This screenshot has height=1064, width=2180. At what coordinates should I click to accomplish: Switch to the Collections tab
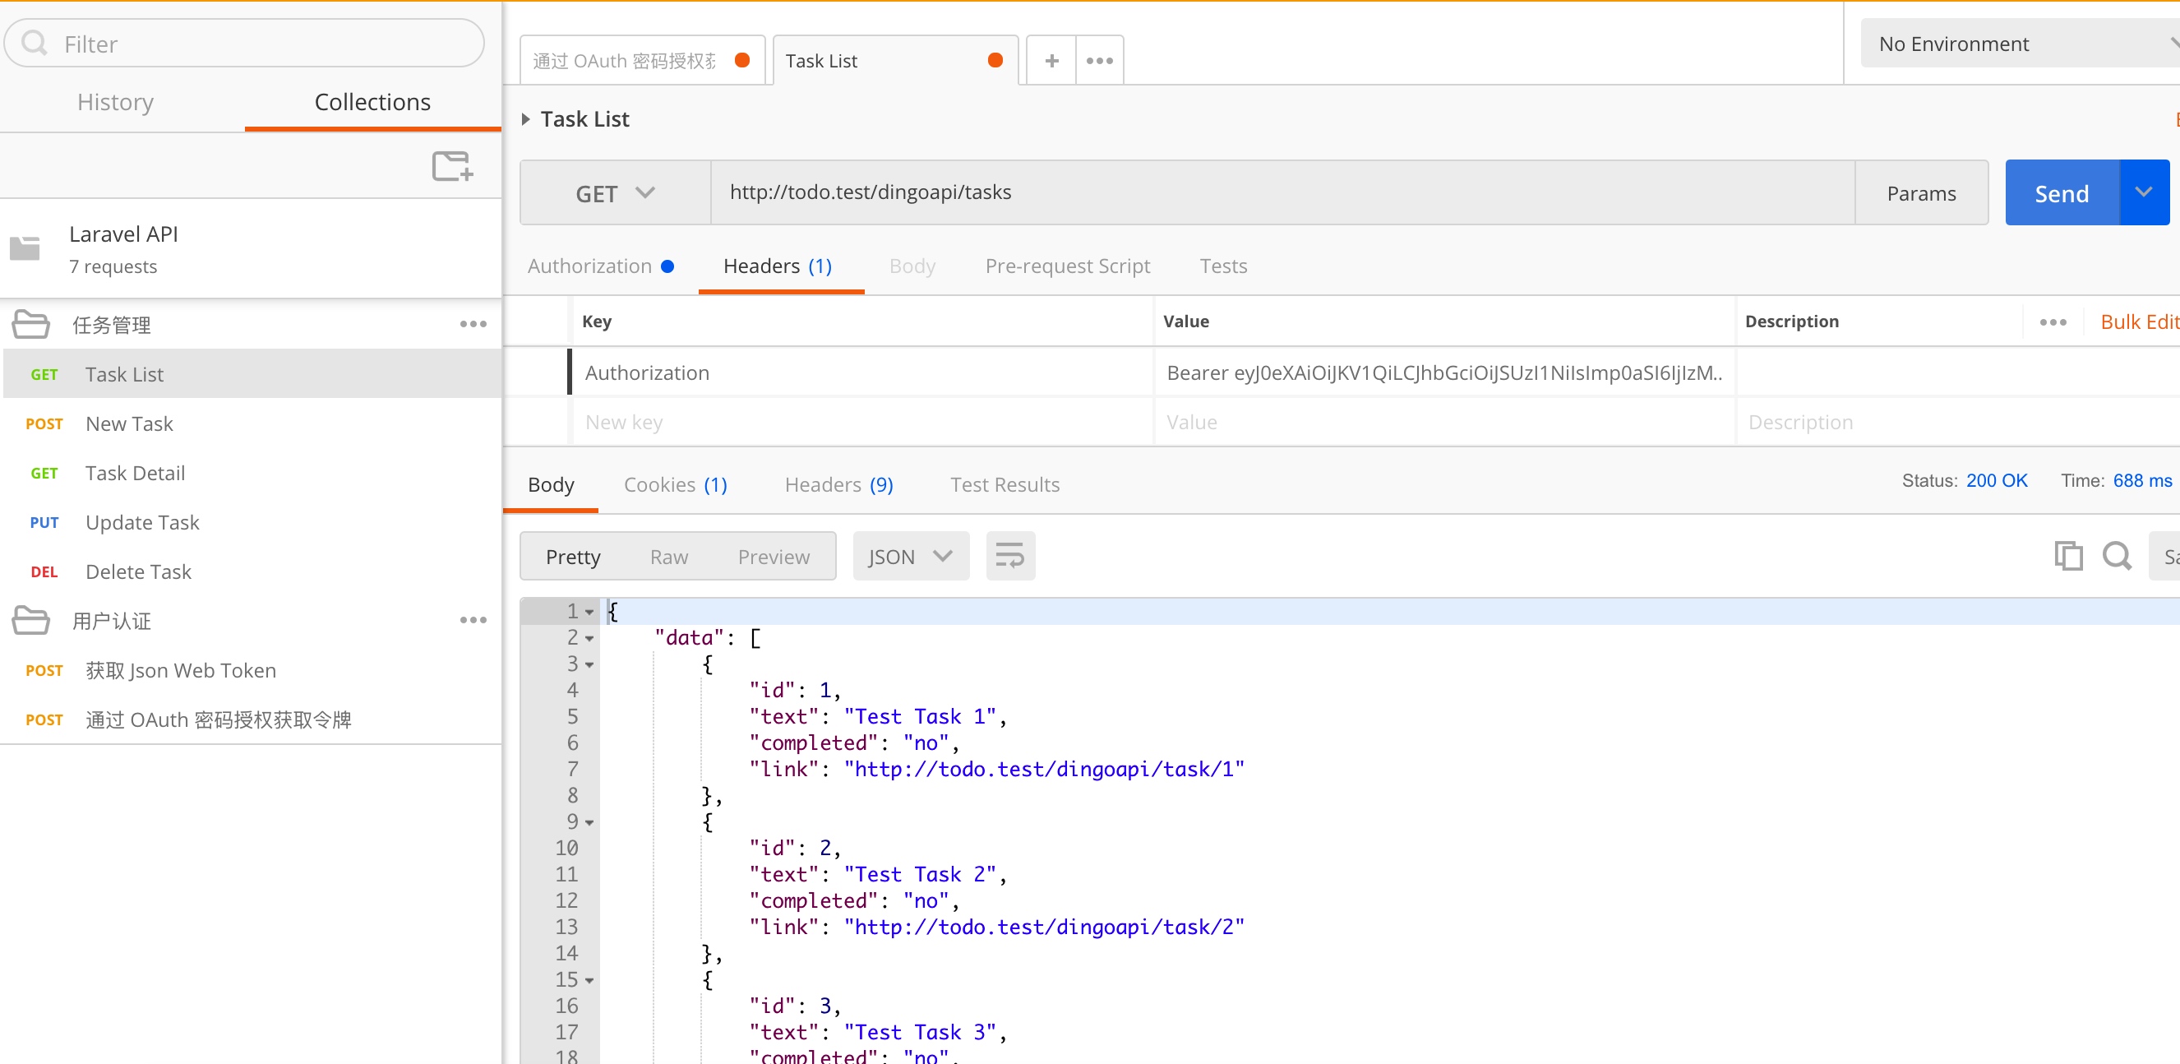(x=372, y=103)
